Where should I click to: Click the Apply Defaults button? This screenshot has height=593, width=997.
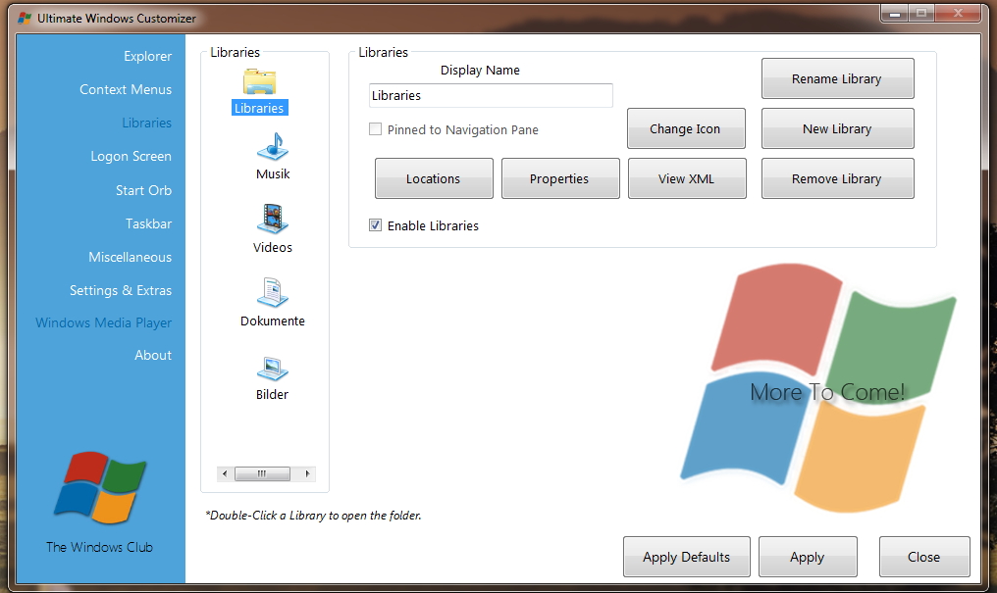click(x=686, y=557)
